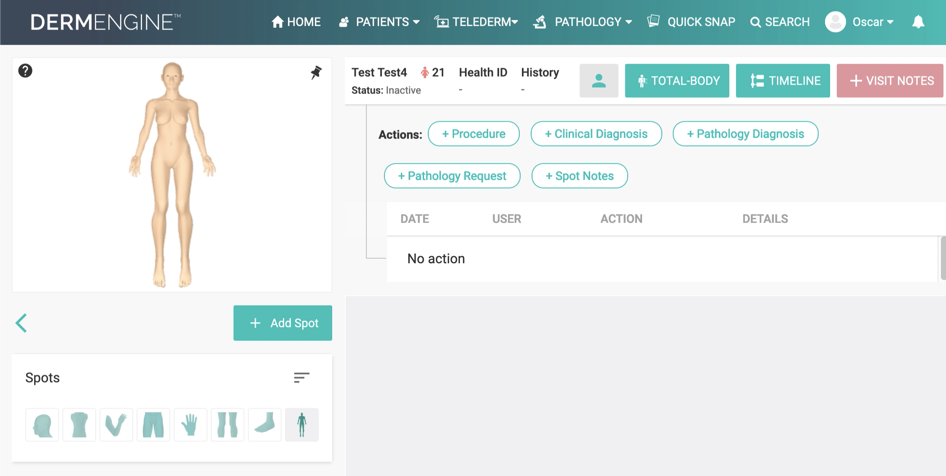This screenshot has width=946, height=476.
Task: Select the foot body part filter
Action: tap(265, 425)
